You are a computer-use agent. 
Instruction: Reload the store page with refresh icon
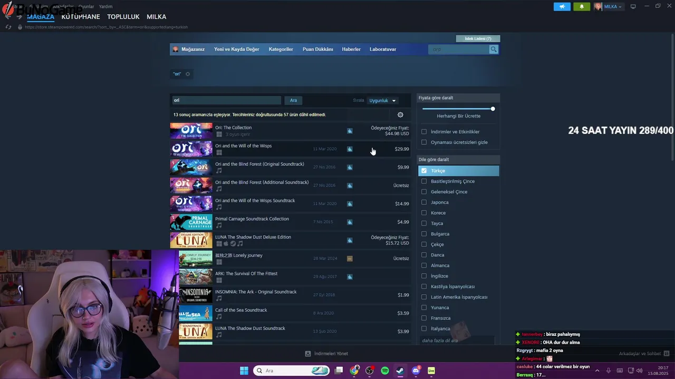click(x=8, y=27)
